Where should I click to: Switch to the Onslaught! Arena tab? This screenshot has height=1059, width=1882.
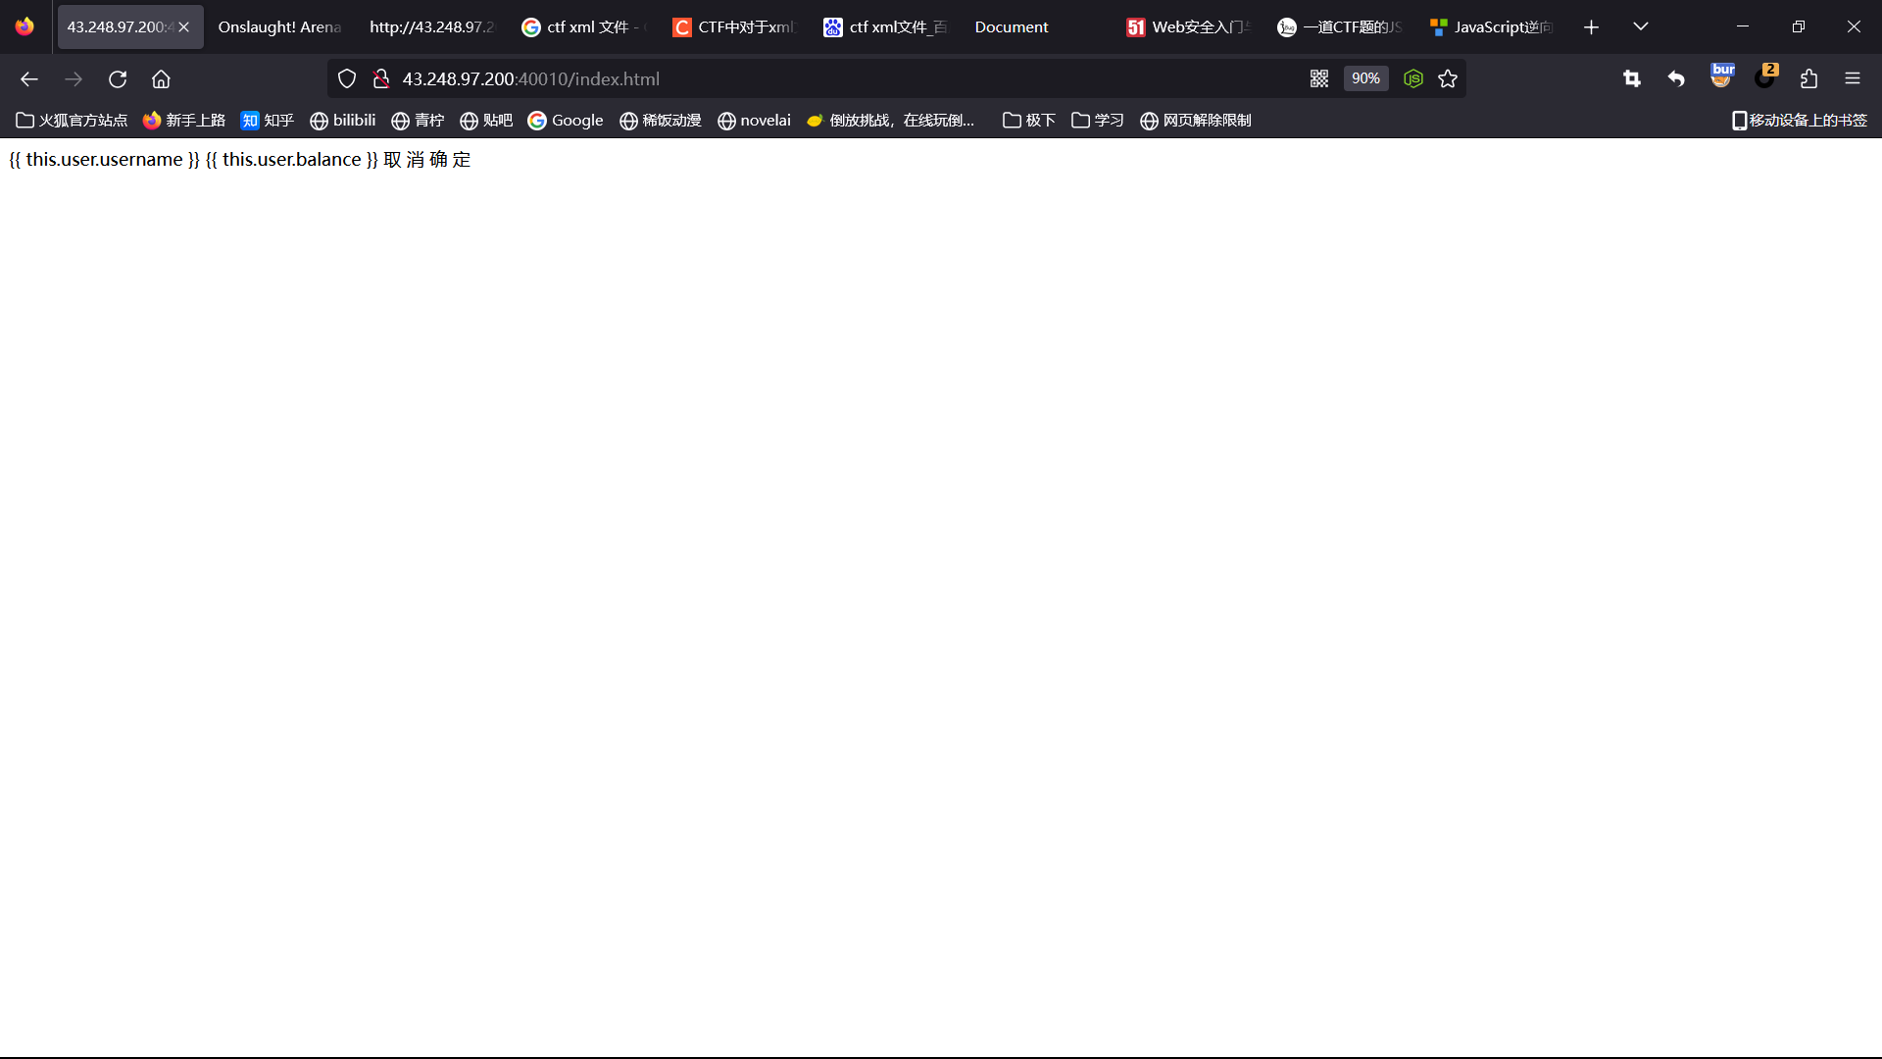coord(279,27)
